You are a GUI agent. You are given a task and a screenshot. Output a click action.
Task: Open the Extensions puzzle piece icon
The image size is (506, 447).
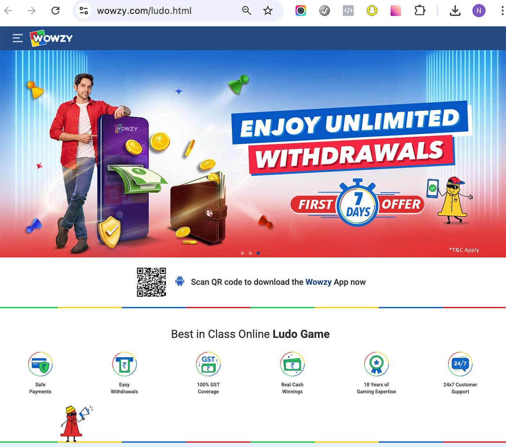pos(420,11)
